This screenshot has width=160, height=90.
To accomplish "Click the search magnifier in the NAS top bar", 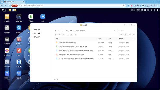I will tap(154, 10).
